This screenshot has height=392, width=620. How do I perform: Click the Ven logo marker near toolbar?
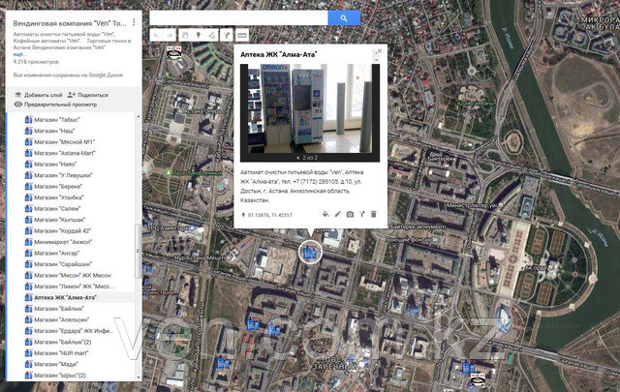(173, 53)
